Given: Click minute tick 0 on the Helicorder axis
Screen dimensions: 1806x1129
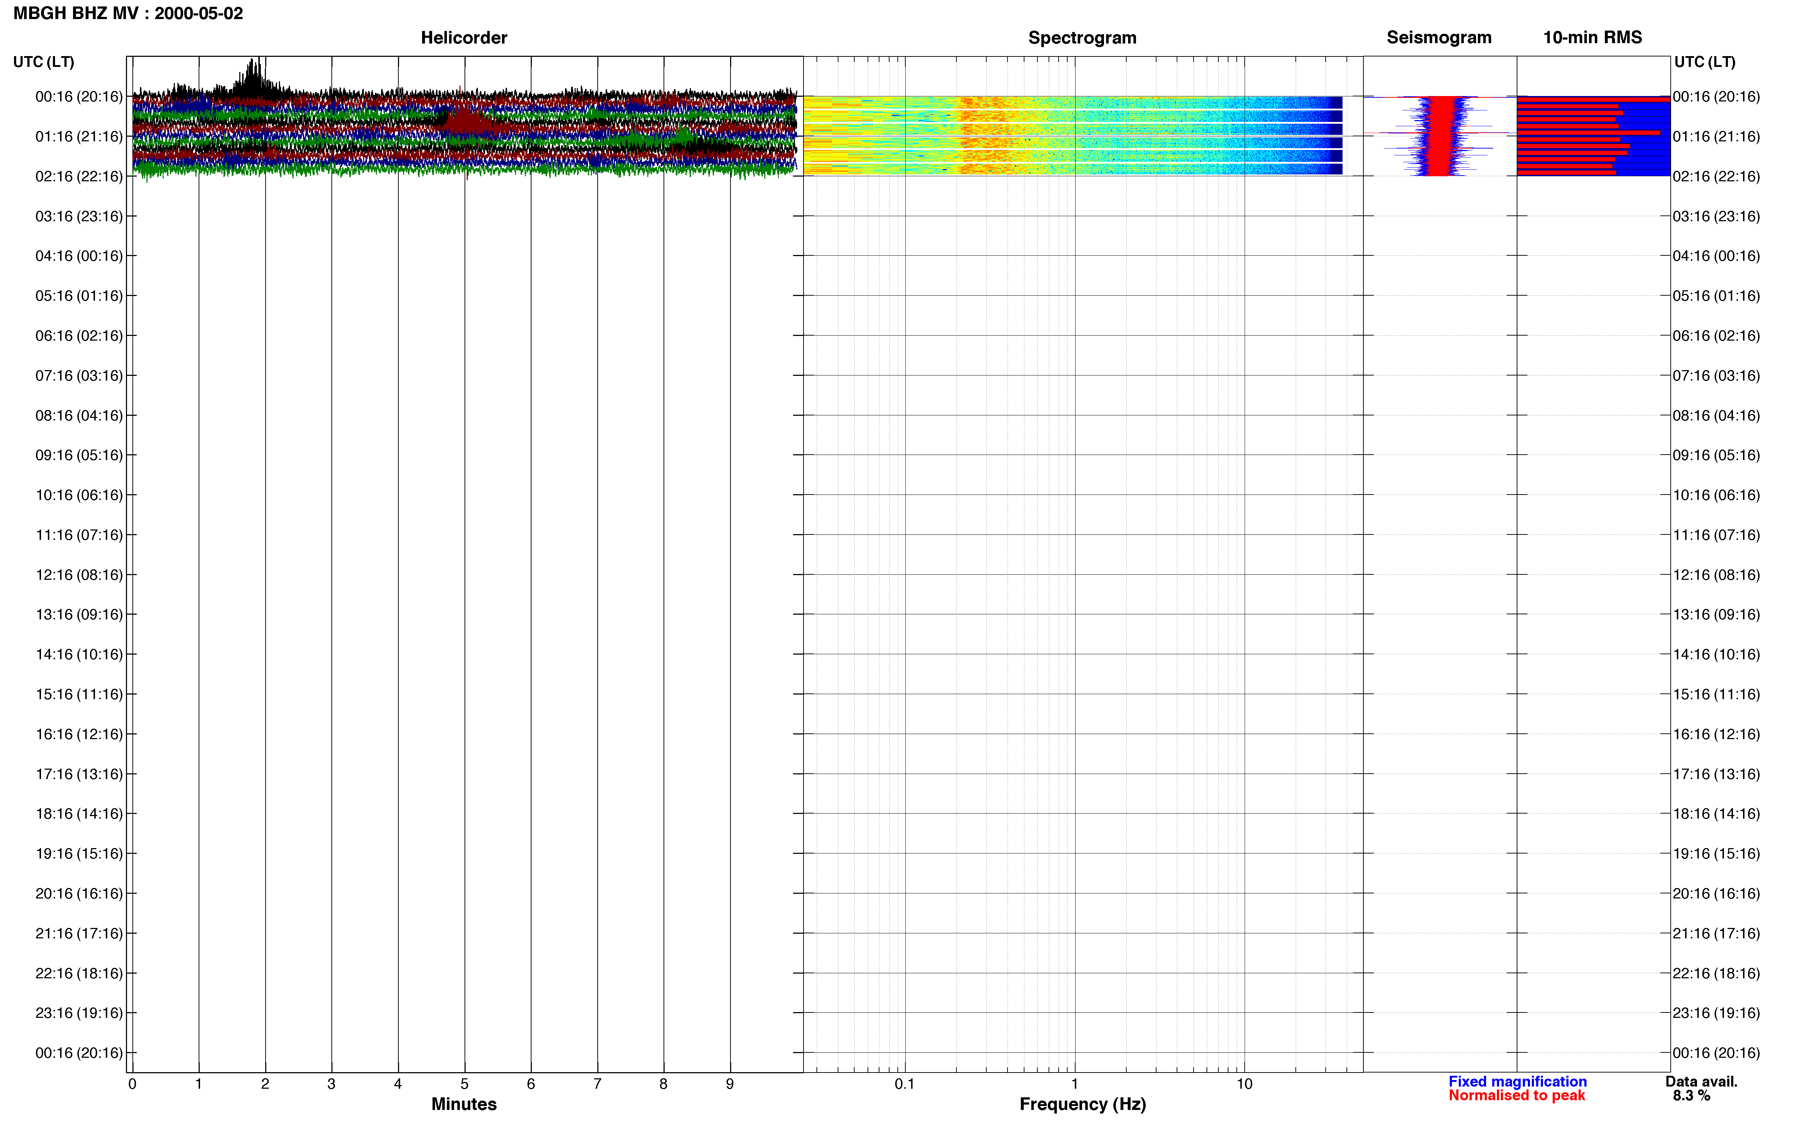Looking at the screenshot, I should [x=132, y=1083].
